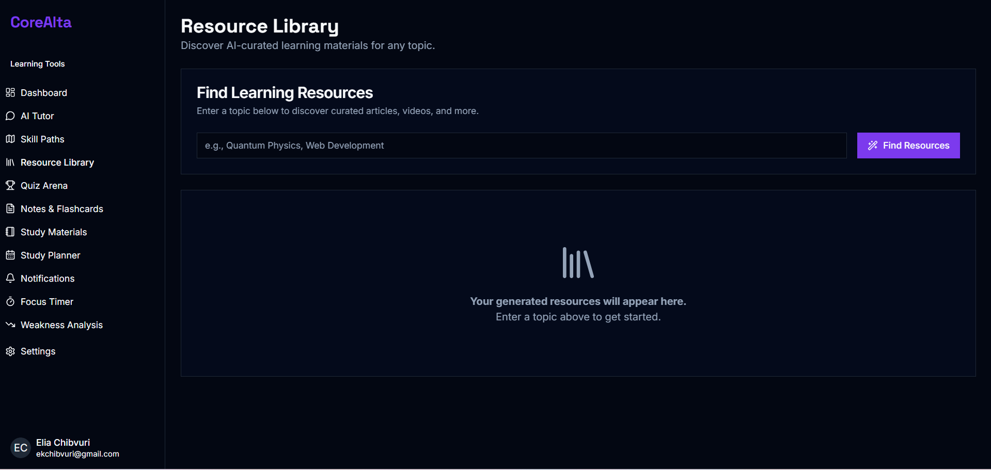Screen dimensions: 991x470
Task: Click the Quiz Arena trophy icon
Action: (10, 186)
